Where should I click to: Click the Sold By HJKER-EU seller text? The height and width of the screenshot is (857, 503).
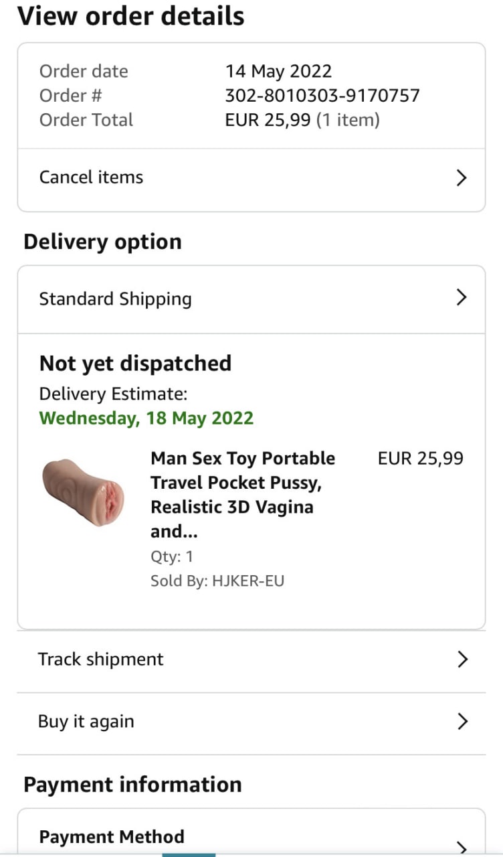217,580
